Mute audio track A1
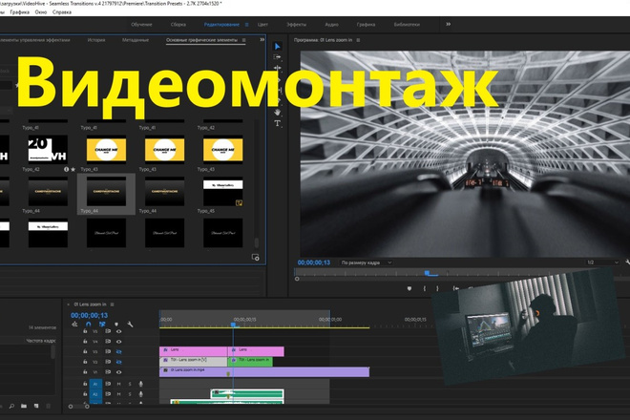 point(119,384)
